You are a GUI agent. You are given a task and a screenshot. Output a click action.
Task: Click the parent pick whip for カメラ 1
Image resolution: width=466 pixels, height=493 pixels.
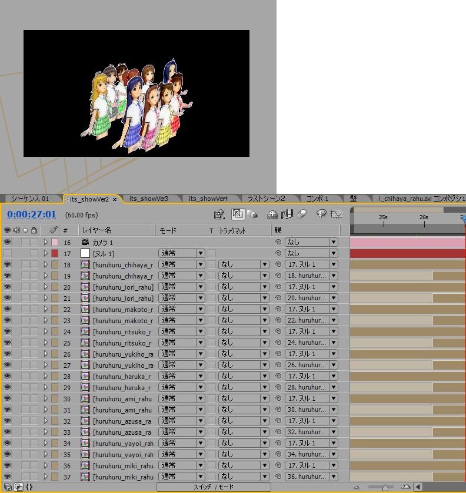click(x=278, y=242)
